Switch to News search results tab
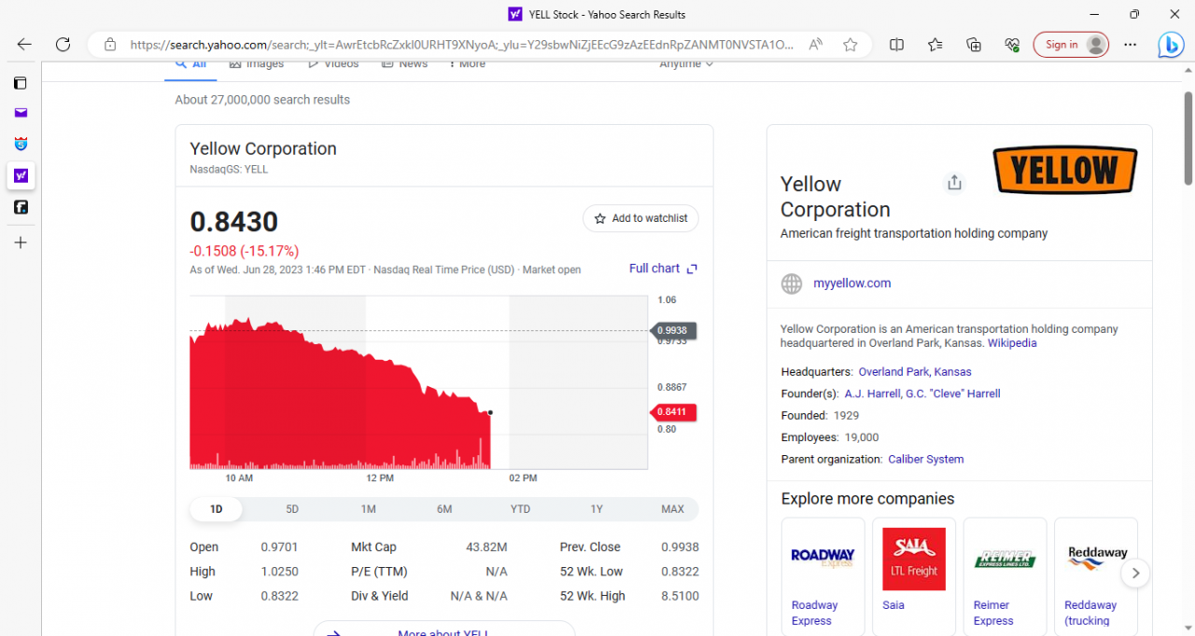Screen dimensions: 1195x636 (404, 64)
